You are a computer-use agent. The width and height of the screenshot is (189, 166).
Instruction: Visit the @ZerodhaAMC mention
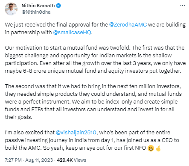(128, 24)
